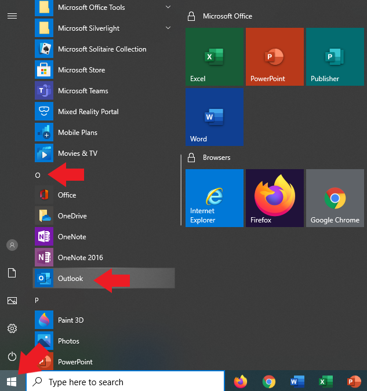Open Outlook from the app list
The image size is (367, 391).
104,278
